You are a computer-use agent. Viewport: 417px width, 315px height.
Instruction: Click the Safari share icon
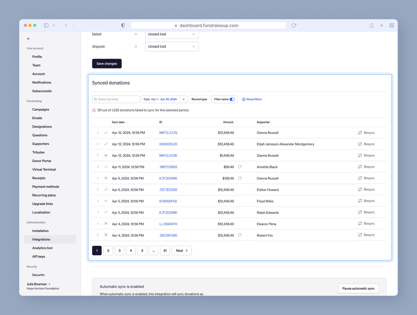point(371,25)
